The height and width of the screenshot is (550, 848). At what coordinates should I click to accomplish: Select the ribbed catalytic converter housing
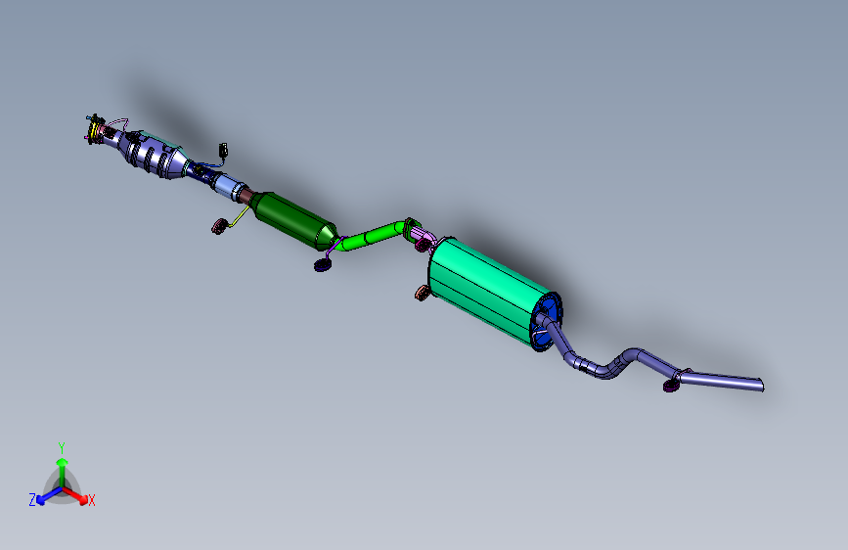click(x=153, y=155)
